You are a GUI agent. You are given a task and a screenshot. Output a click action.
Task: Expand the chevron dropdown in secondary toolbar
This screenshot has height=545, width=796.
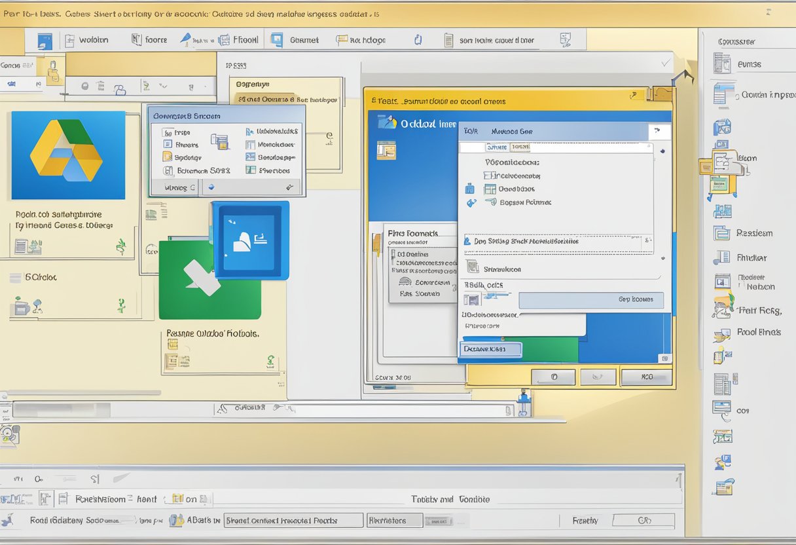tap(163, 86)
